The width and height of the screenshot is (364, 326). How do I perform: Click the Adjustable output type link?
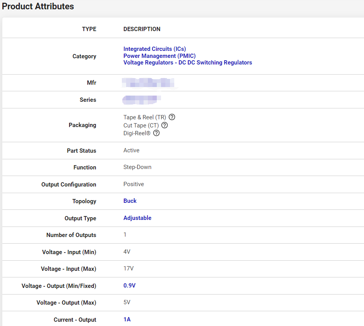[x=137, y=218]
